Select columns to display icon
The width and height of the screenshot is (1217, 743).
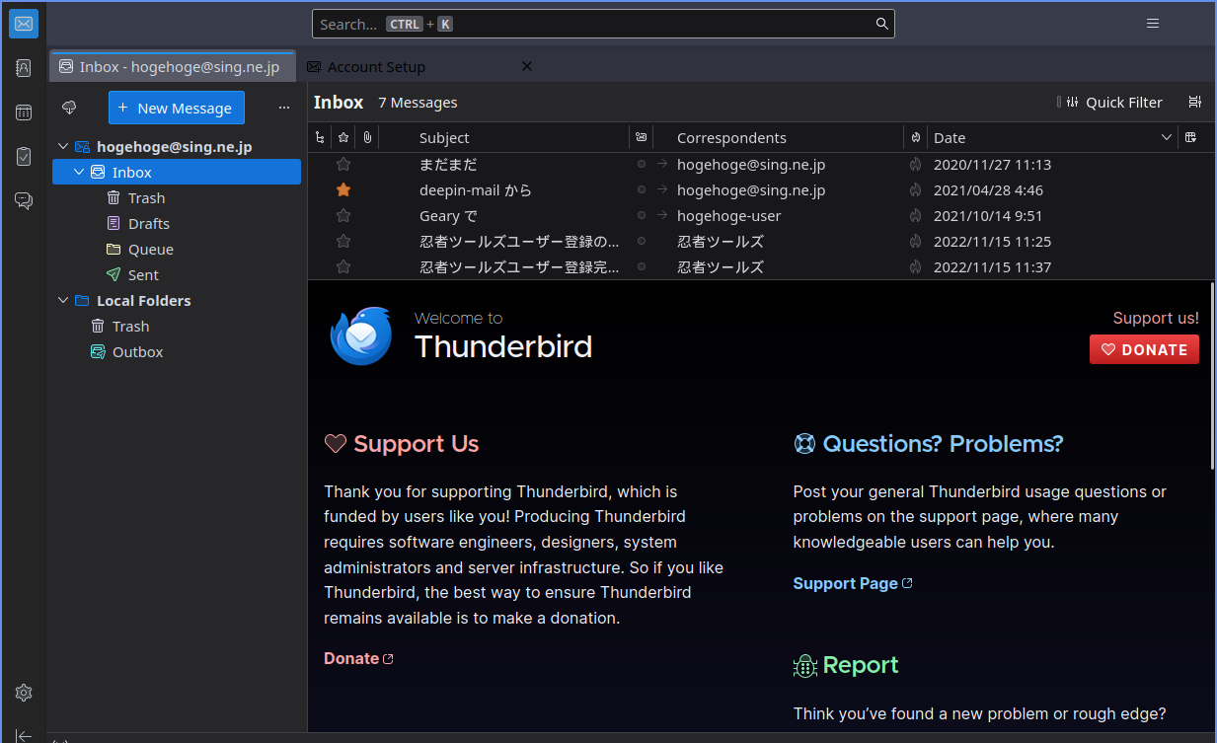1191,137
